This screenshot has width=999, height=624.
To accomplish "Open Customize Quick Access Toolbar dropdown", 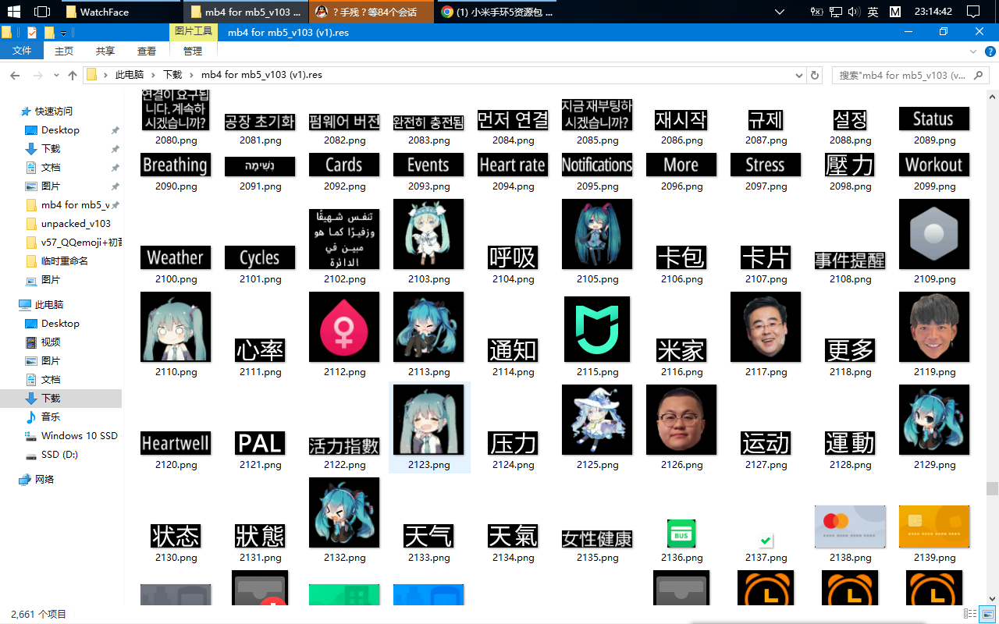I will (63, 33).
